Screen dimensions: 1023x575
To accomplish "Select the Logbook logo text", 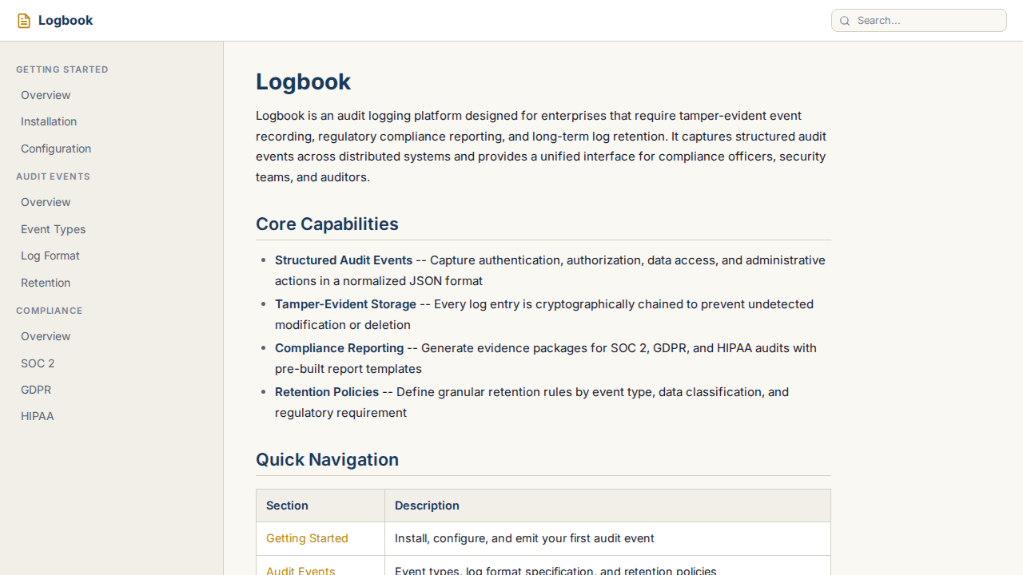I will click(65, 20).
